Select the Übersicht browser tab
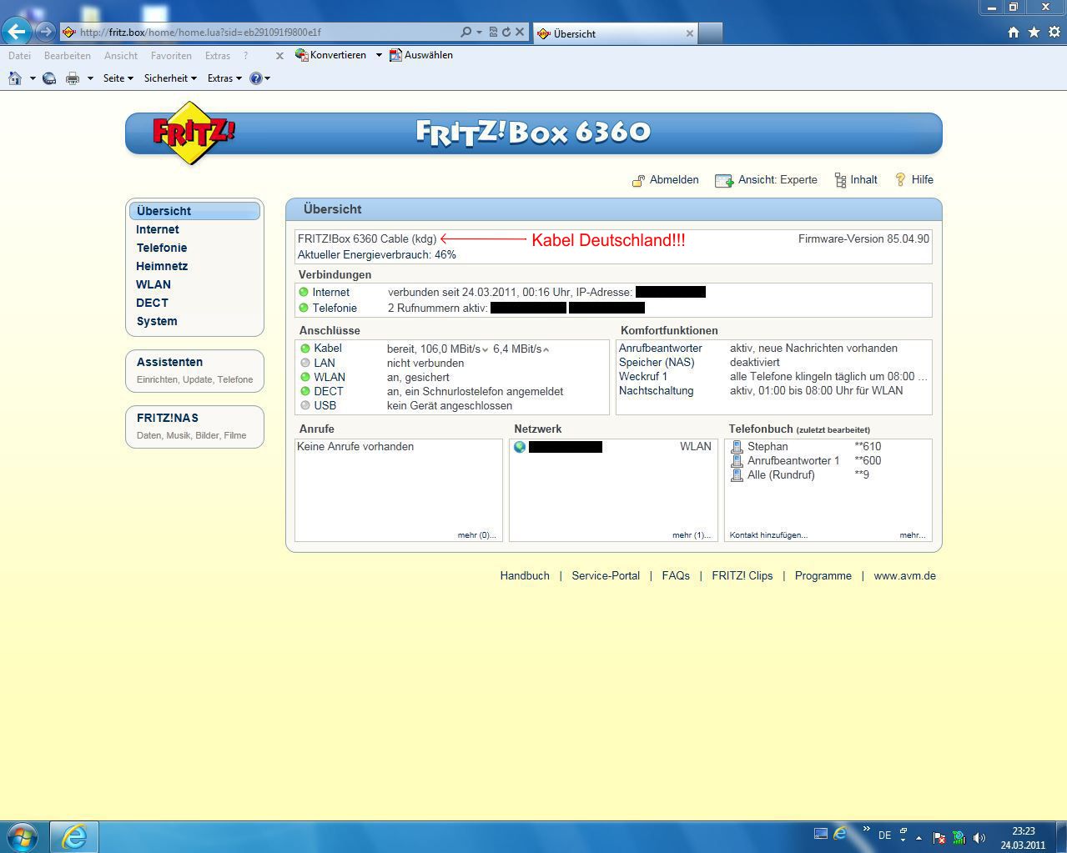Screen dimensions: 1067x853 coord(615,33)
